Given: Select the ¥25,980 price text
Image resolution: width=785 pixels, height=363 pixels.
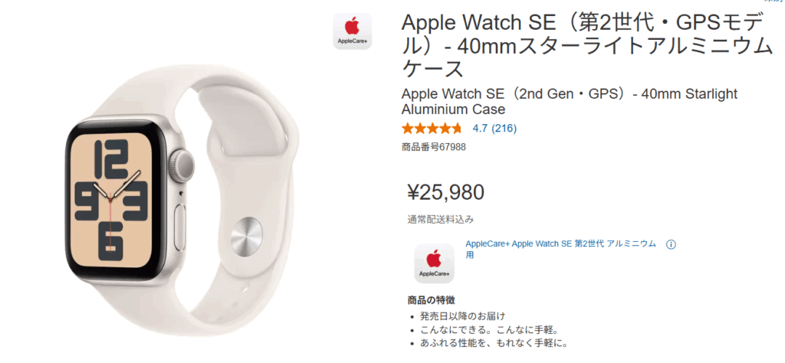Looking at the screenshot, I should coord(445,192).
